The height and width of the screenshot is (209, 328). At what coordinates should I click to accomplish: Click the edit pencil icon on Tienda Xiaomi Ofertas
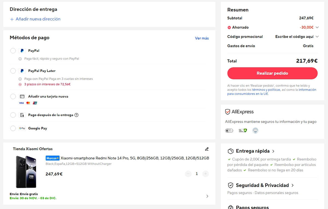click(207, 149)
